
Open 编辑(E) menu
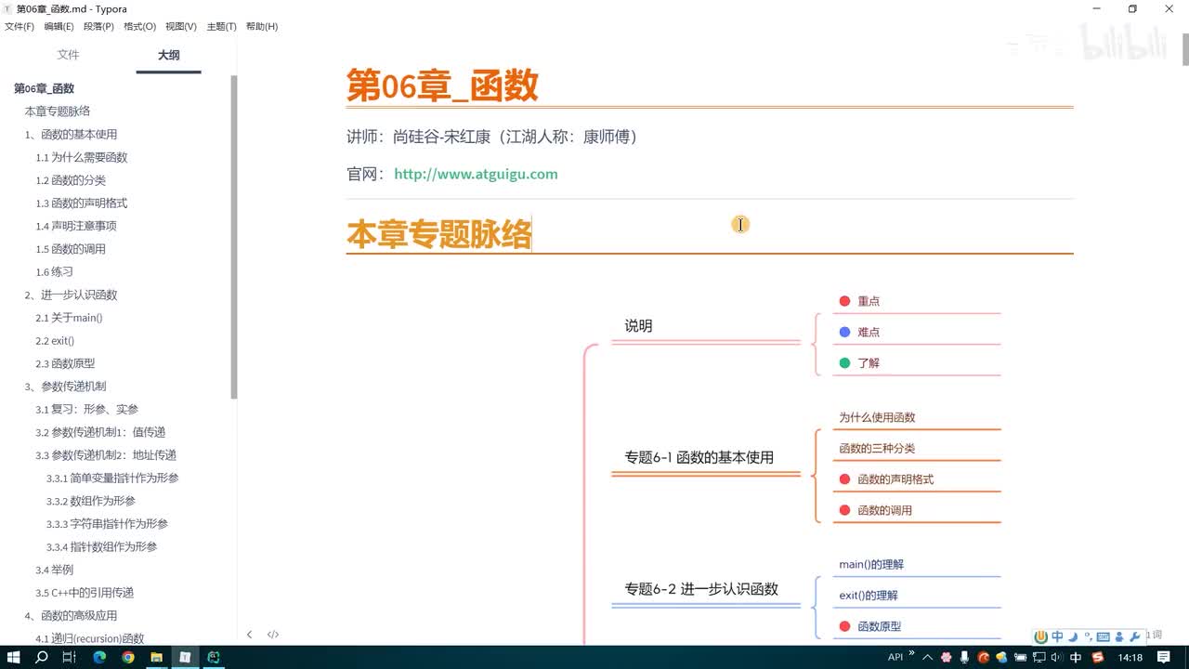[59, 26]
